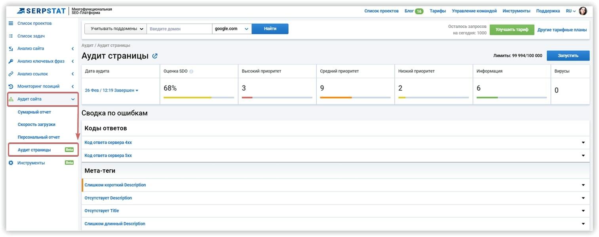Viewport: 599px width, 237px height.
Task: Select Аудит страницы in sidebar
Action: click(x=34, y=150)
